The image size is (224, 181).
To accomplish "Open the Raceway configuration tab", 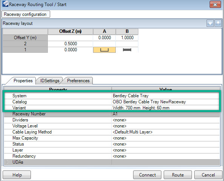I will coord(26,14).
